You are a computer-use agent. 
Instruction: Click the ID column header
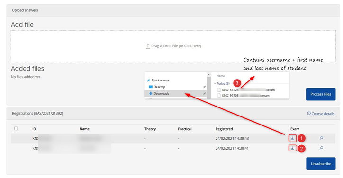34,129
